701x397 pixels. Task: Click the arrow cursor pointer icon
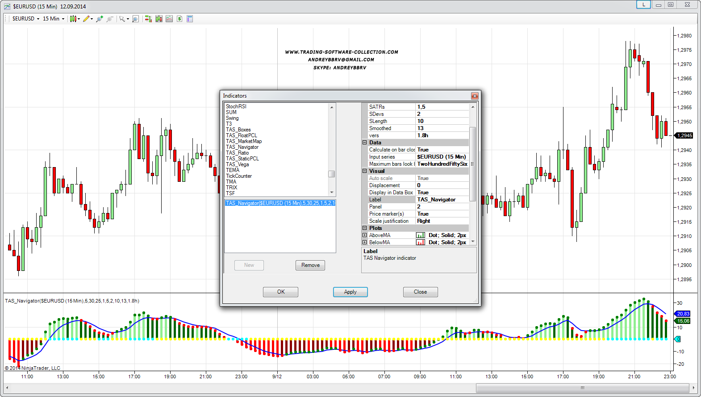(x=121, y=19)
